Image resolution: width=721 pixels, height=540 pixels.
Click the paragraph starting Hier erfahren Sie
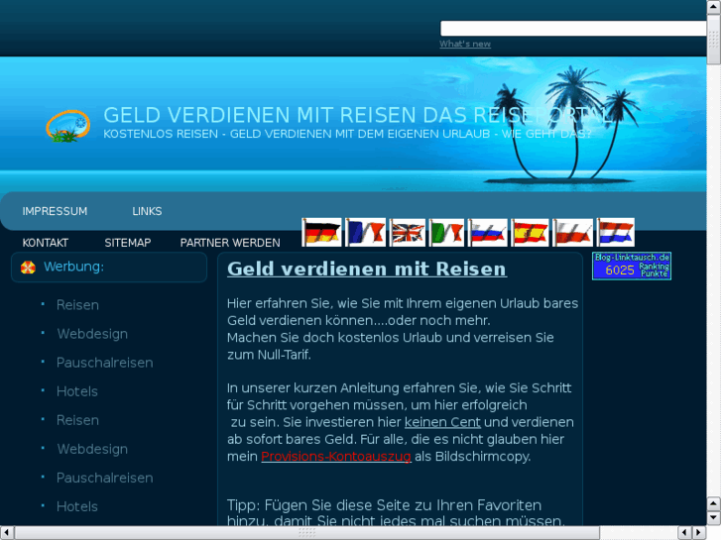point(403,329)
